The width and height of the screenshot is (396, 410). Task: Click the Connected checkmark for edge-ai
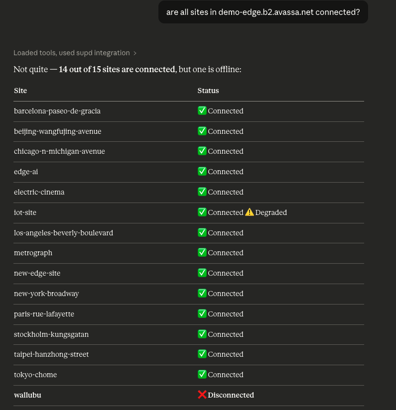pyautogui.click(x=202, y=171)
